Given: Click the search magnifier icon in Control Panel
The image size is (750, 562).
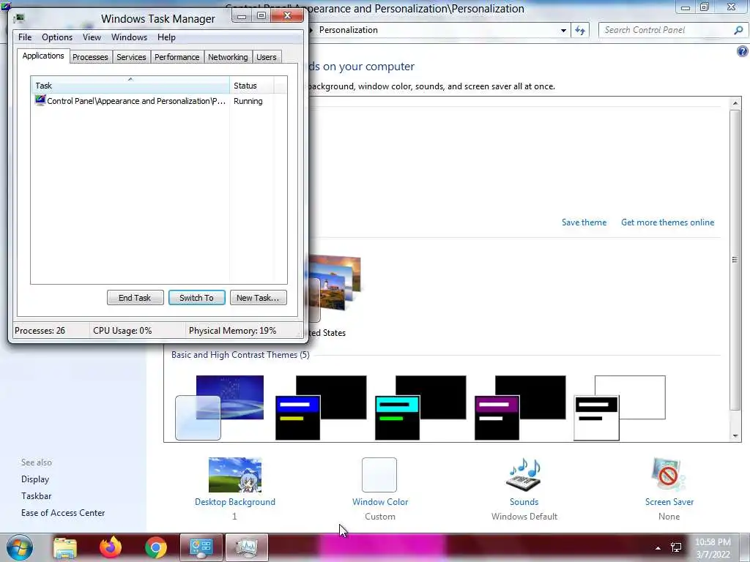Looking at the screenshot, I should pyautogui.click(x=738, y=30).
